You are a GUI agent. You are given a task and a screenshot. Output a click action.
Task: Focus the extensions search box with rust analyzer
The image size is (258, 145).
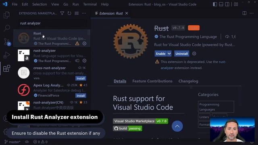53,23
